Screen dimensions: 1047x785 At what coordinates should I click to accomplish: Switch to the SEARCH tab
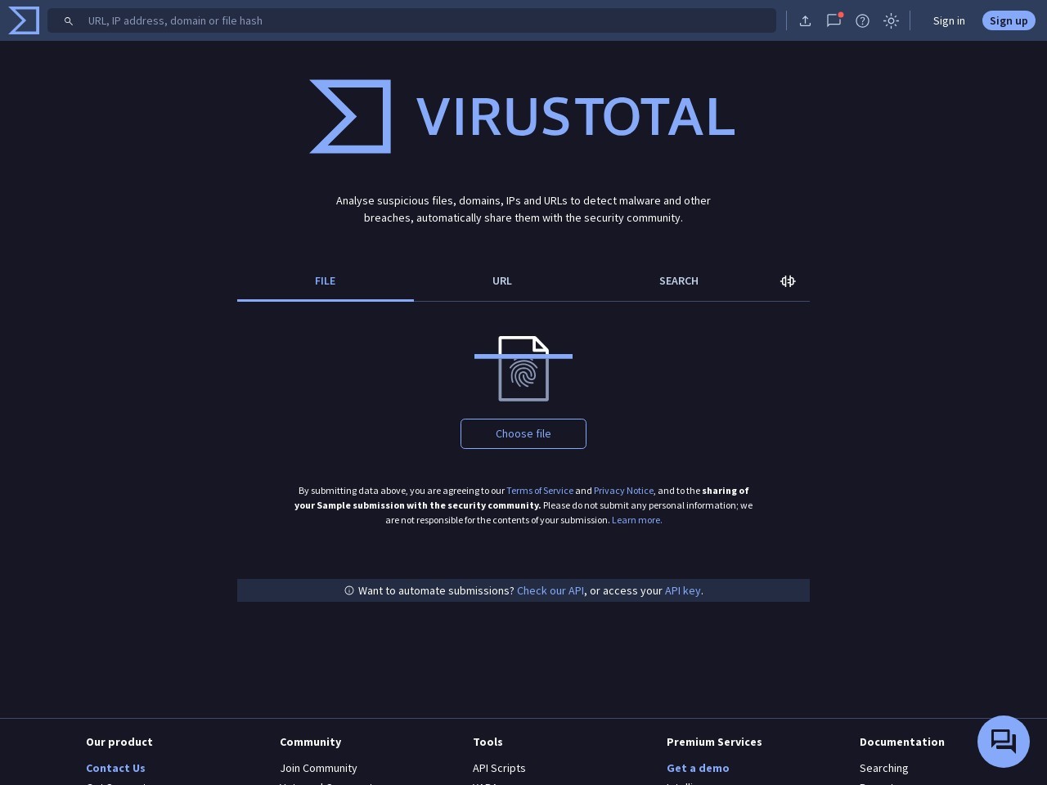[679, 281]
